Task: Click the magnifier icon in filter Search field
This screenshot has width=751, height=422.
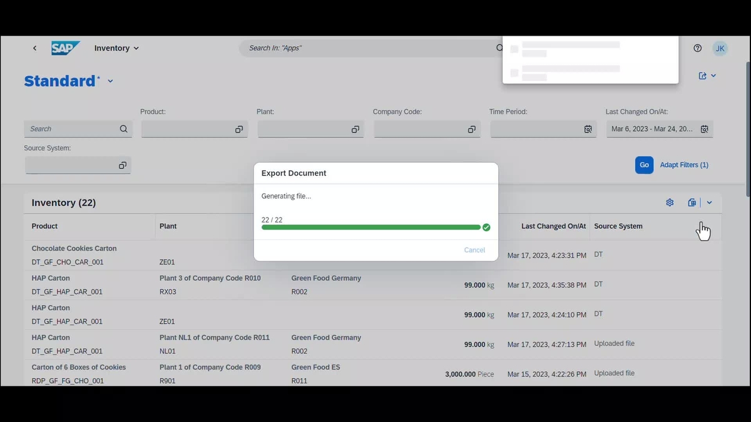Action: 124,129
